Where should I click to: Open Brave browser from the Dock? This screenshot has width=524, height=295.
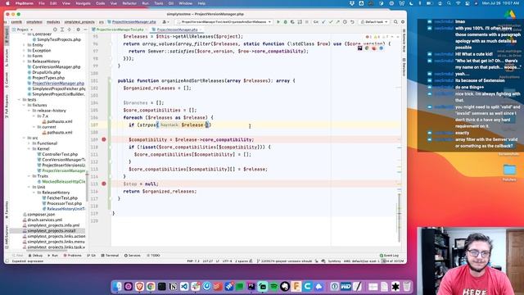point(140,286)
